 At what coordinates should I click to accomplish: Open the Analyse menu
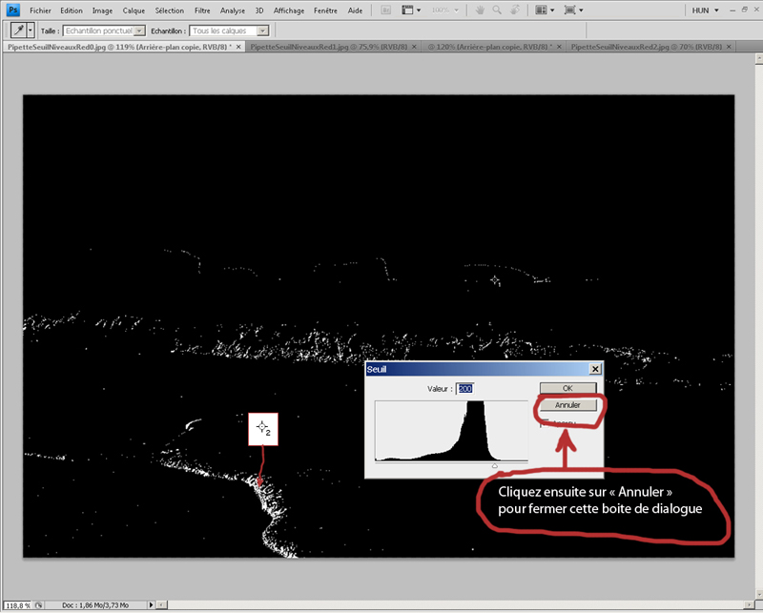pyautogui.click(x=233, y=10)
